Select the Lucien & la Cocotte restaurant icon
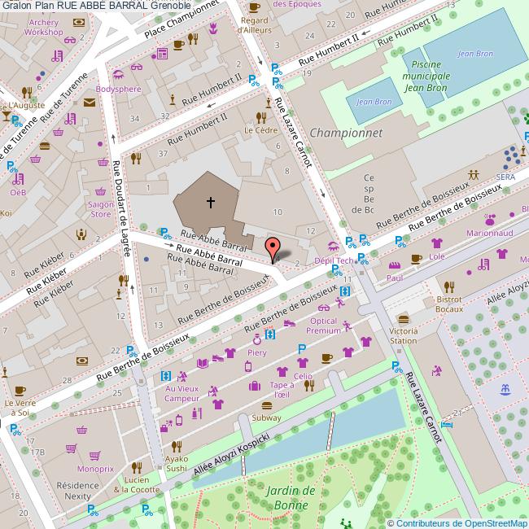 tap(136, 467)
